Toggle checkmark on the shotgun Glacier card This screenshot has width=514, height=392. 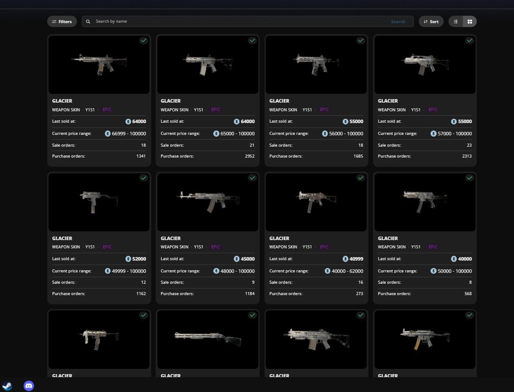pyautogui.click(x=252, y=315)
